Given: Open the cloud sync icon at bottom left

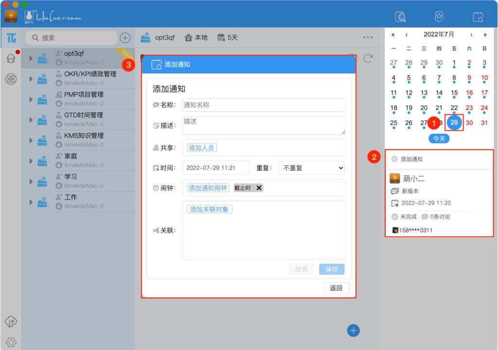Looking at the screenshot, I should pos(11,322).
